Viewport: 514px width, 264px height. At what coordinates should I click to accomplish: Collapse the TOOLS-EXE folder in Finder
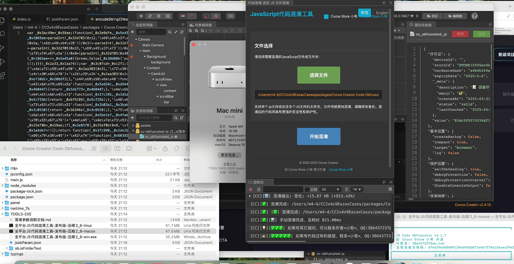(2, 214)
